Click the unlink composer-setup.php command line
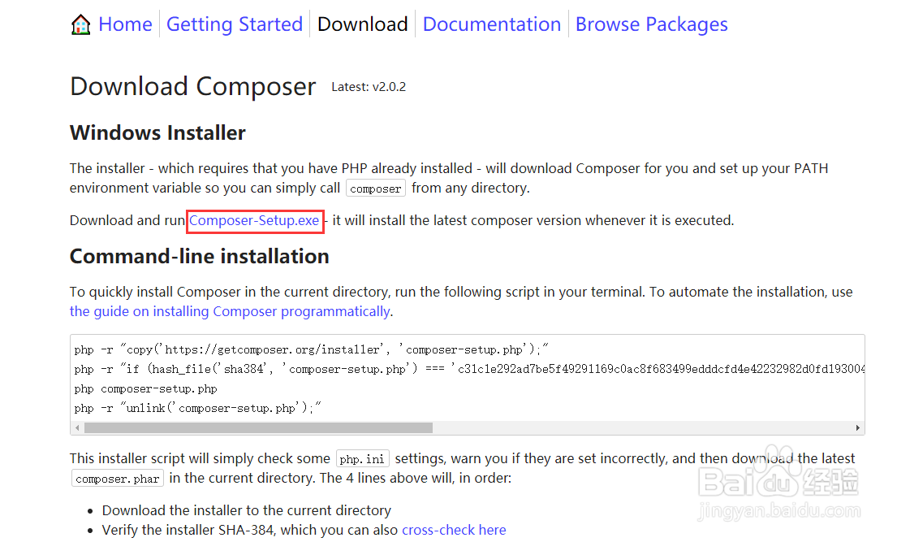The height and width of the screenshot is (542, 910). (197, 409)
